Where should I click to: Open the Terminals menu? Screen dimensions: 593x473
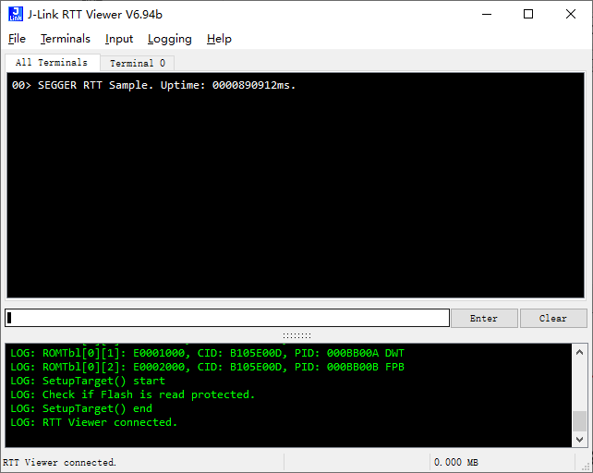(66, 39)
